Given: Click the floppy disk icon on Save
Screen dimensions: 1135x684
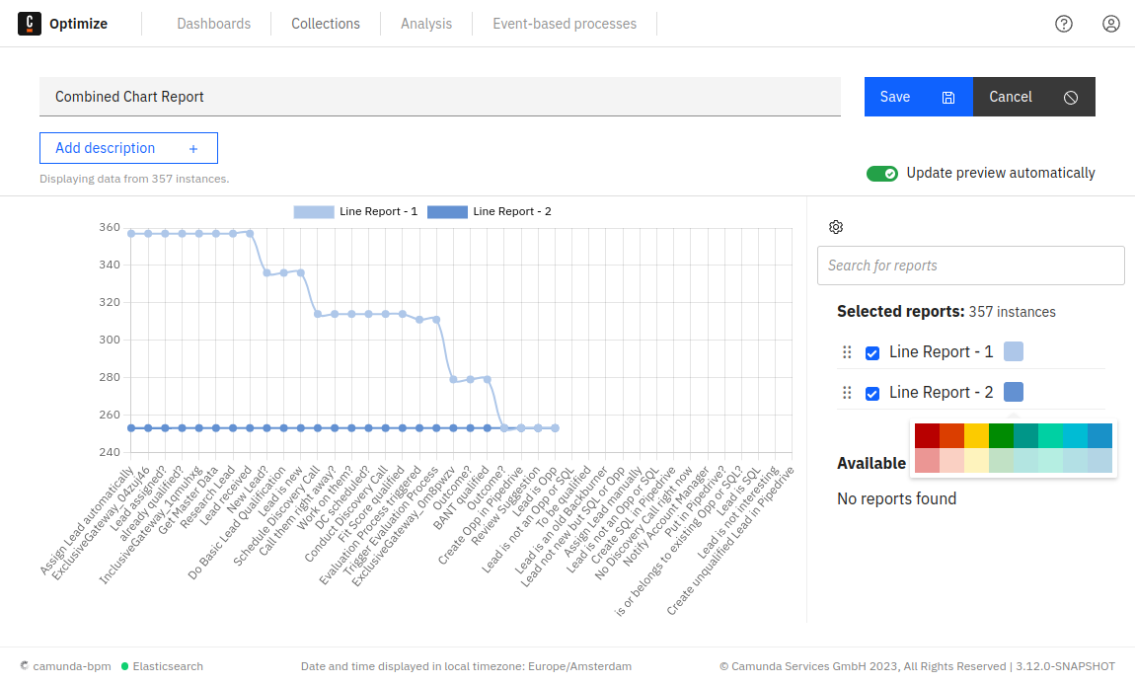Looking at the screenshot, I should coord(947,97).
